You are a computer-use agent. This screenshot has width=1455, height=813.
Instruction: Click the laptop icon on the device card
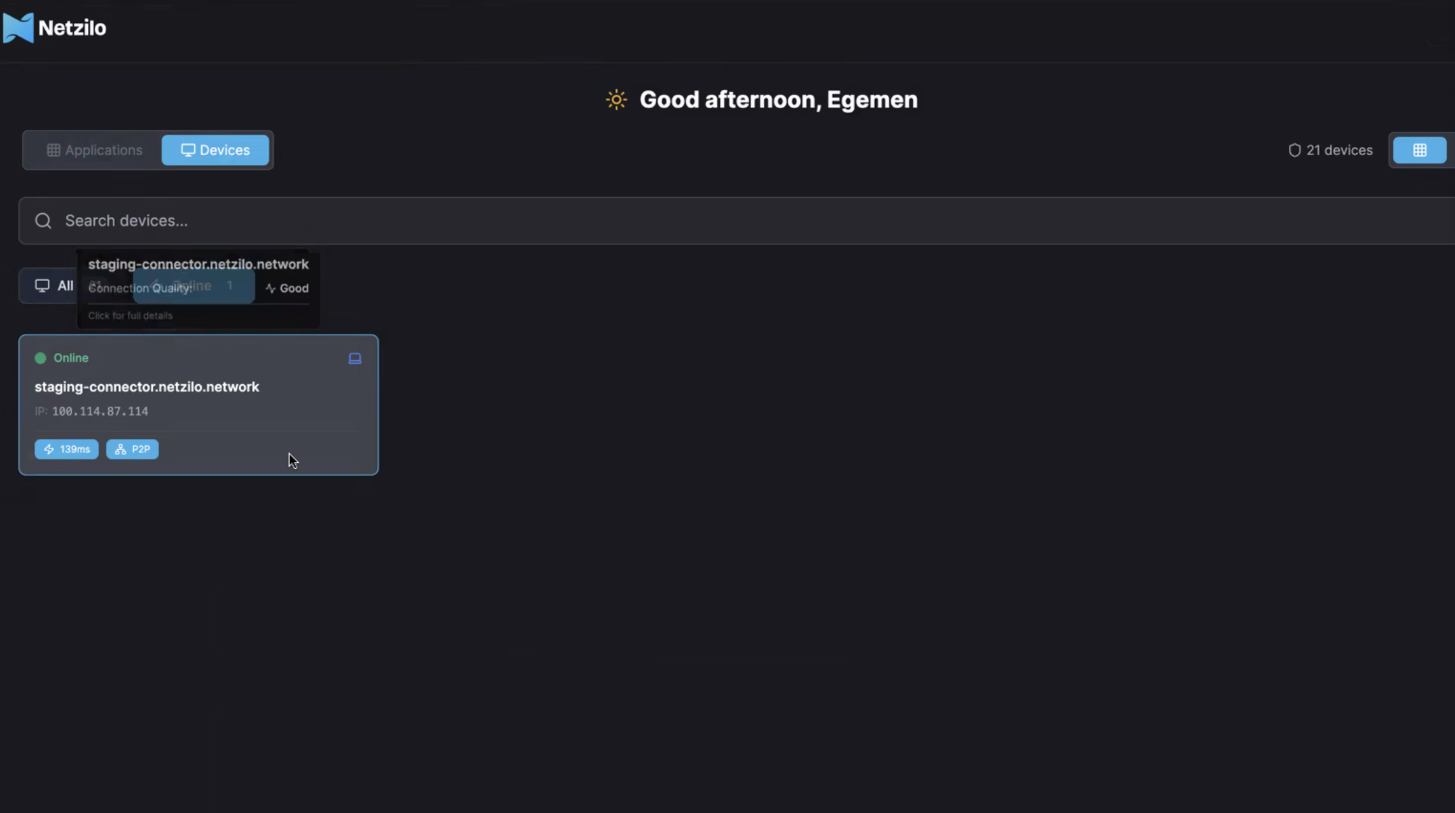point(355,358)
